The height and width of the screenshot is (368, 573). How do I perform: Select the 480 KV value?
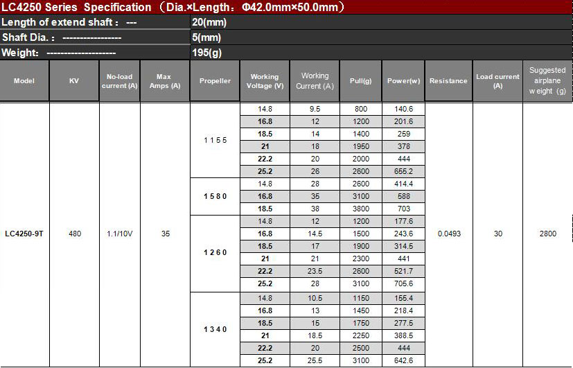(75, 234)
